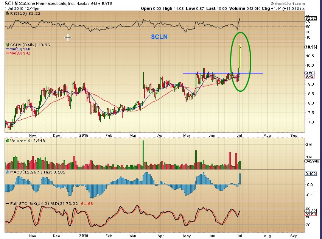Click the Volume 642,948 legend text
This screenshot has width=322, height=239.
(x=28, y=141)
